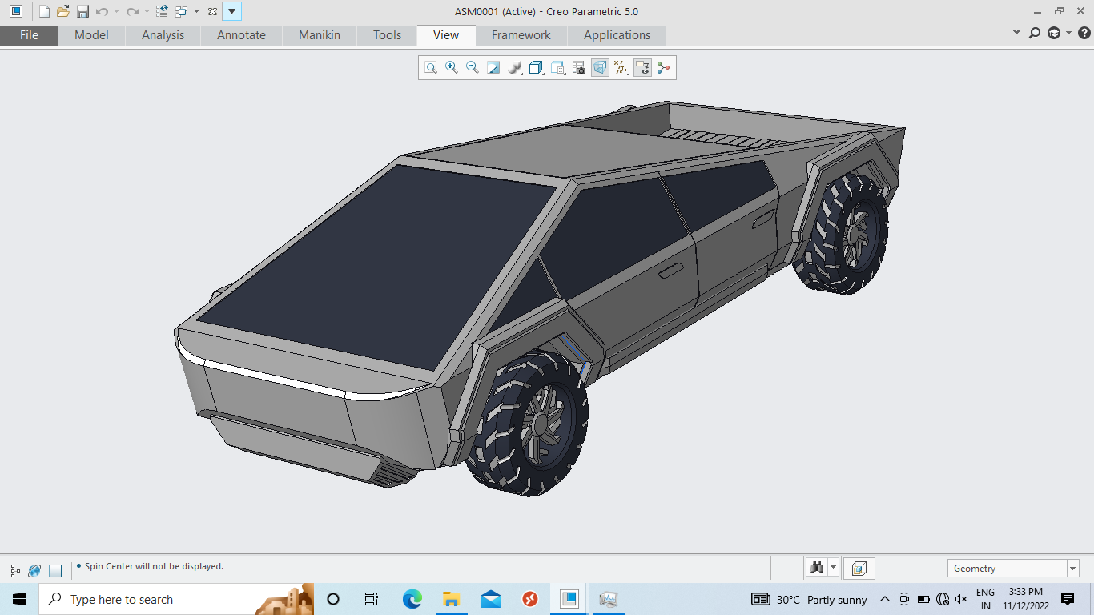Image resolution: width=1094 pixels, height=615 pixels.
Task: Click the muted speaker tray icon
Action: click(x=961, y=599)
